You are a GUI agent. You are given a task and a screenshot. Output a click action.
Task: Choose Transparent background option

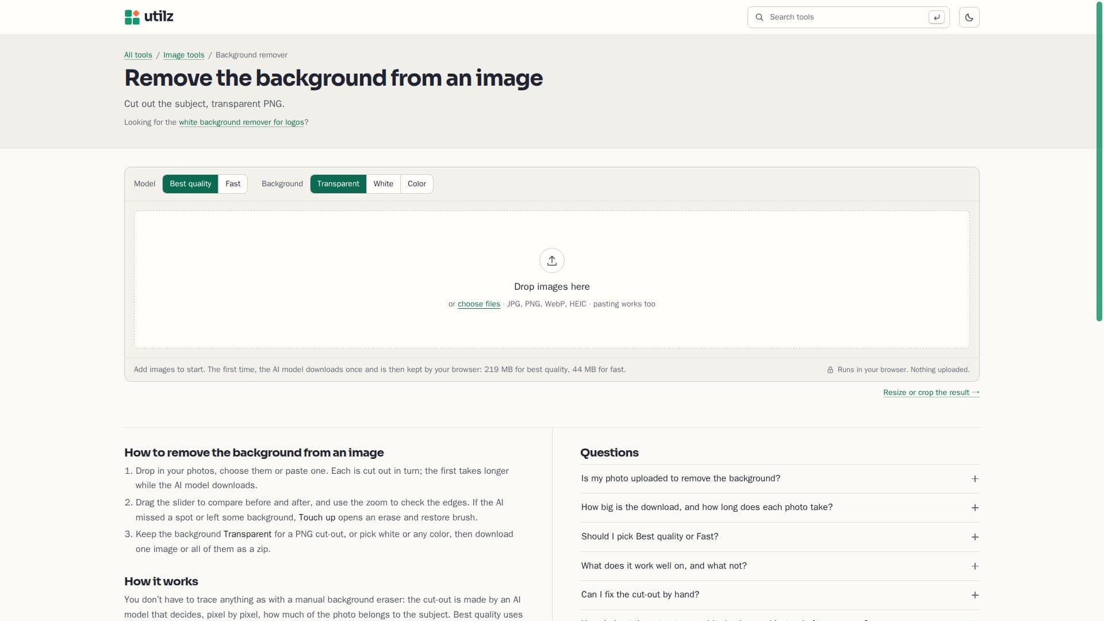338,184
